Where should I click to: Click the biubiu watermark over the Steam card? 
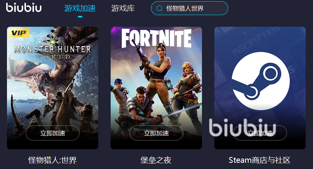click(243, 127)
